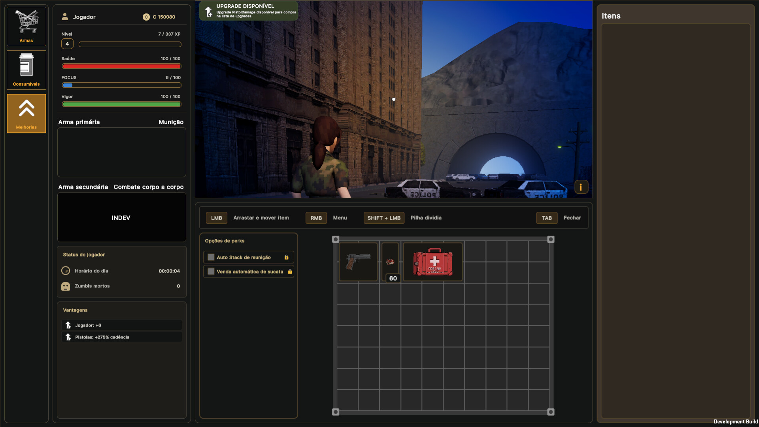Image resolution: width=759 pixels, height=427 pixels.
Task: Click the level 4 badge
Action: point(67,44)
